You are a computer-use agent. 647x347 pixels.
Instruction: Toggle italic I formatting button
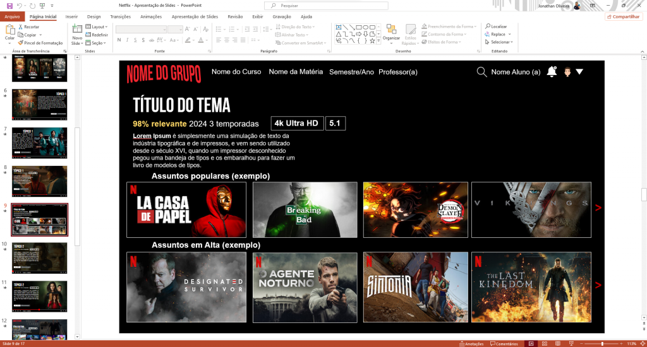127,40
